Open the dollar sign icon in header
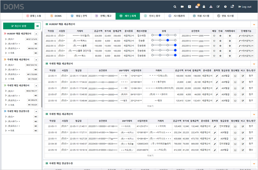258x170 pixels. [x=189, y=7]
